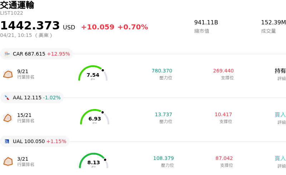Viewport: 286px width, 175px height.
Task: Click the 269.440 support level value
Action: tap(223, 71)
